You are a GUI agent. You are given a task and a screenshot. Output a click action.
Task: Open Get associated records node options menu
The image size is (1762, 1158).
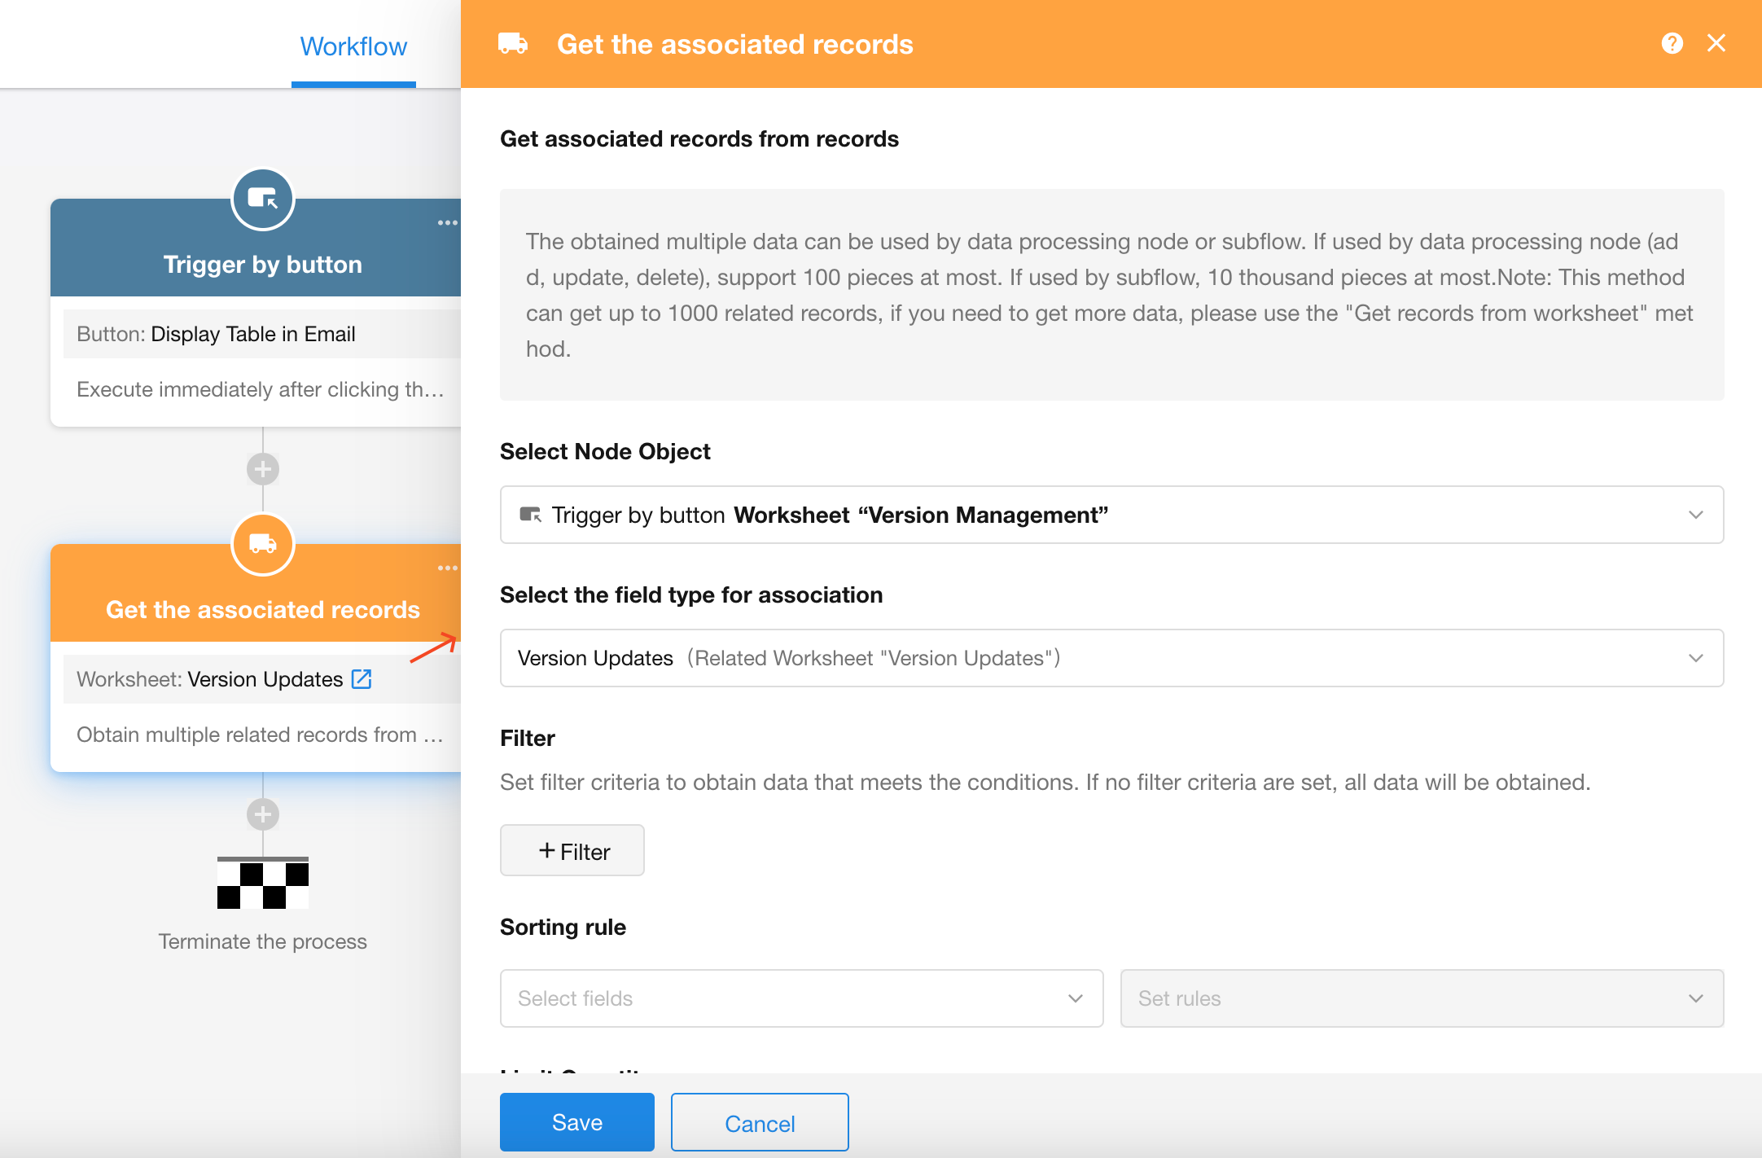(x=447, y=568)
